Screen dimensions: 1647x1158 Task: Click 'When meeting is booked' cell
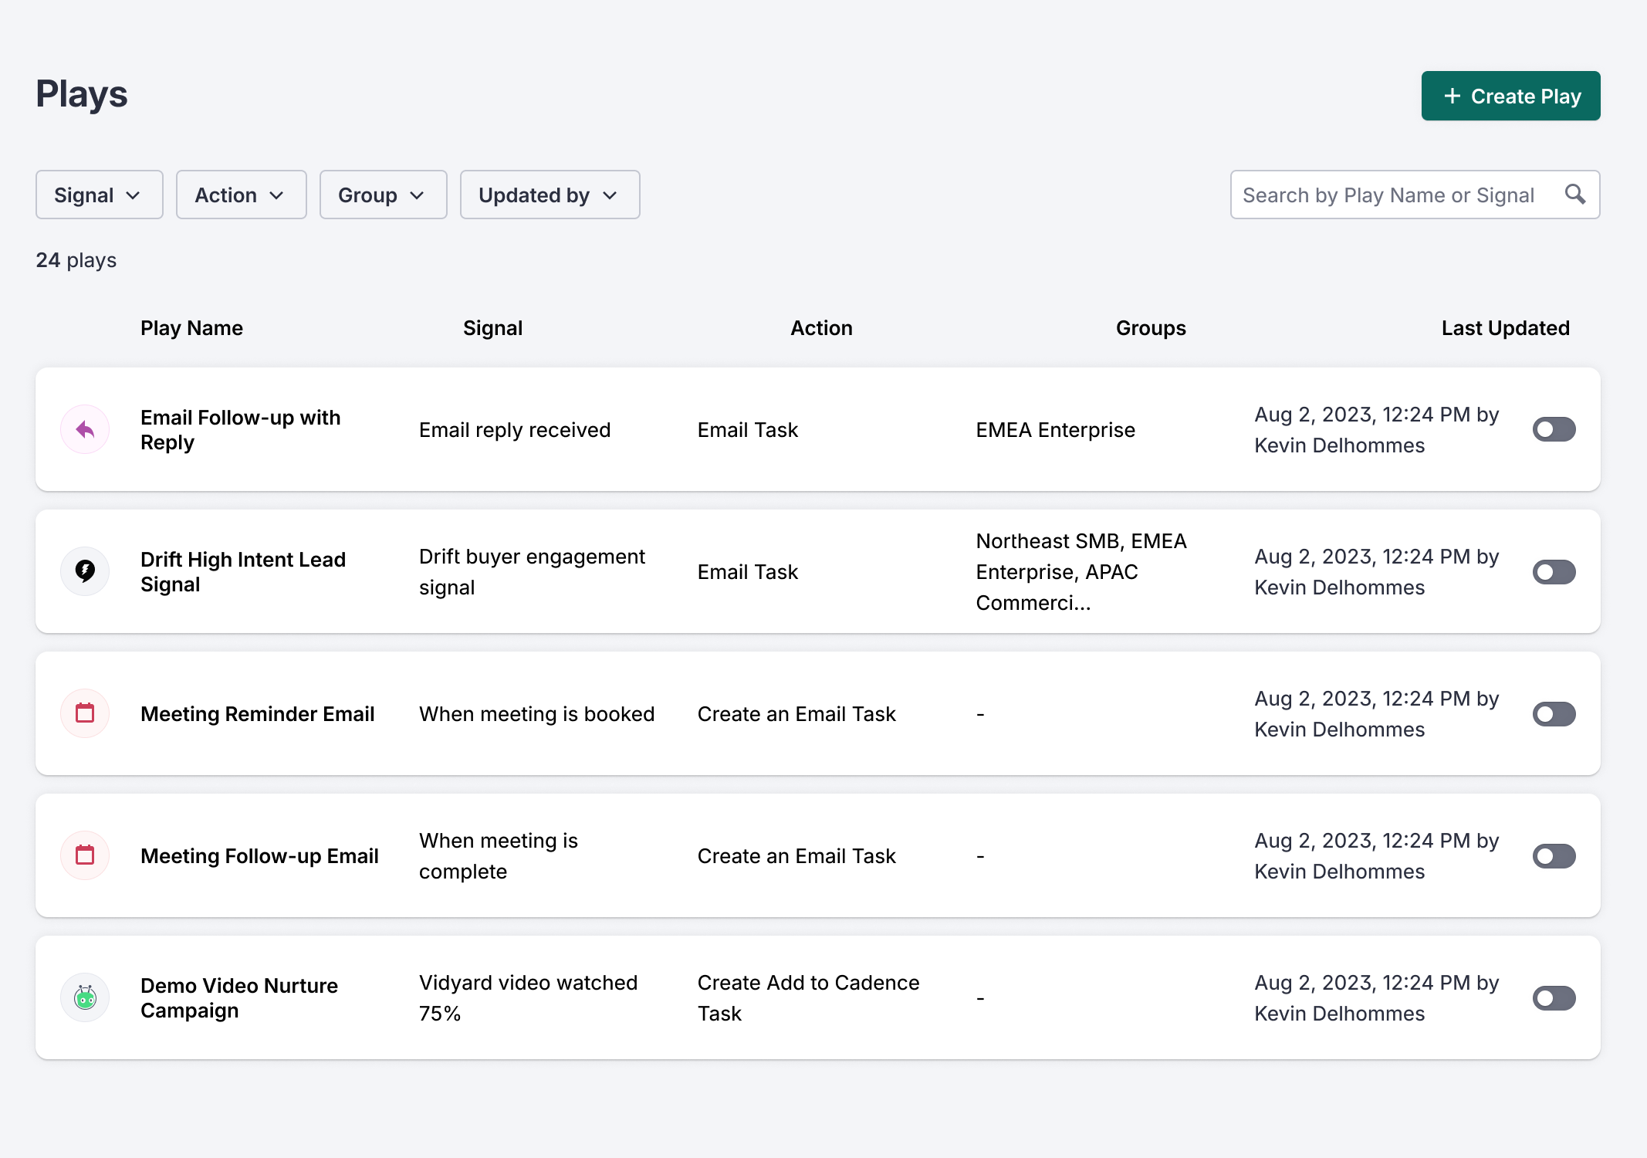[536, 714]
